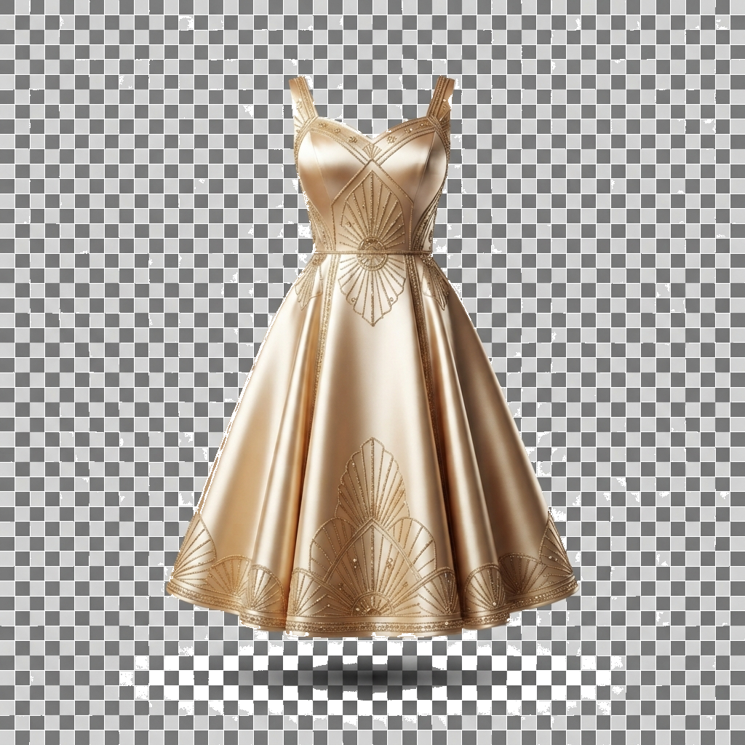This screenshot has height=745, width=745.
Task: Click the dress's left shoulder strap
Action: (299, 103)
